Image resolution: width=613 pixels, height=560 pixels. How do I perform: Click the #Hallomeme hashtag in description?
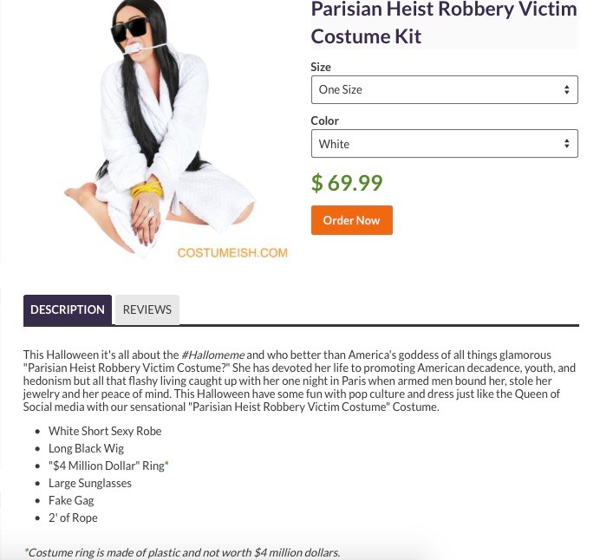213,355
